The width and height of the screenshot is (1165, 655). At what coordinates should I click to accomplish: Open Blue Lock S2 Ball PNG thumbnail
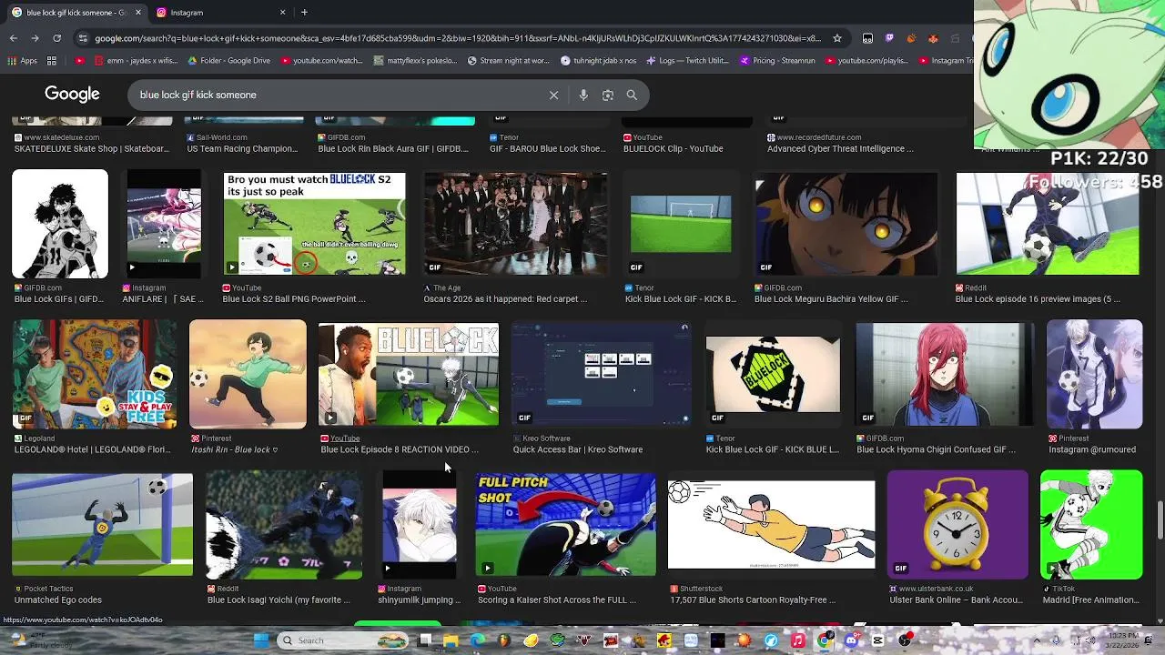(314, 224)
